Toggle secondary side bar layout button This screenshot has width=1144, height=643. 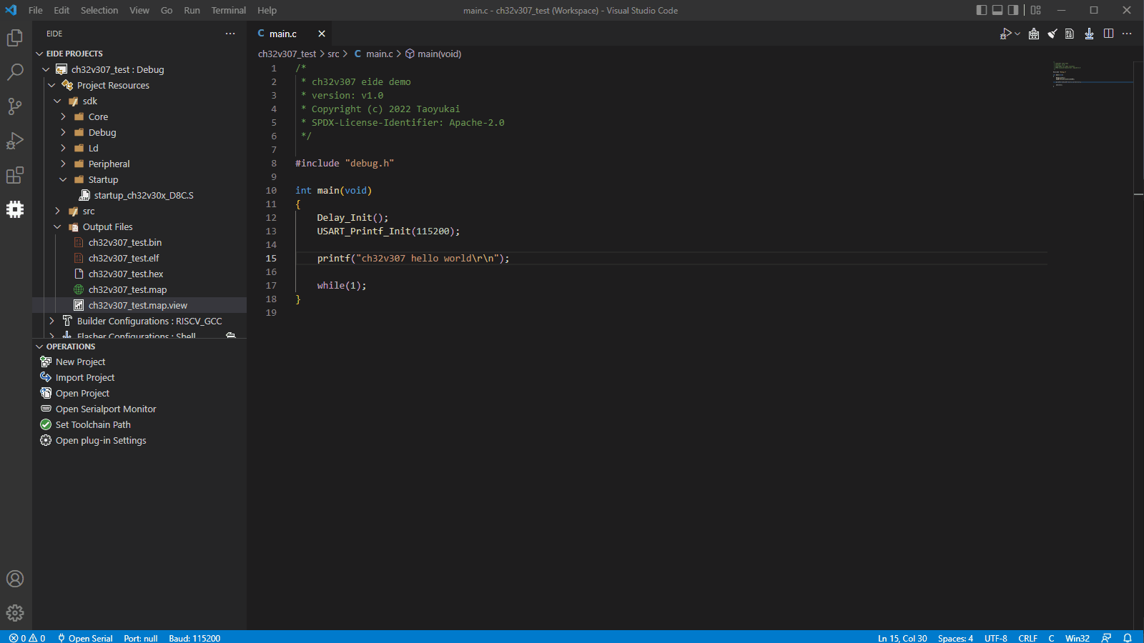(1013, 10)
